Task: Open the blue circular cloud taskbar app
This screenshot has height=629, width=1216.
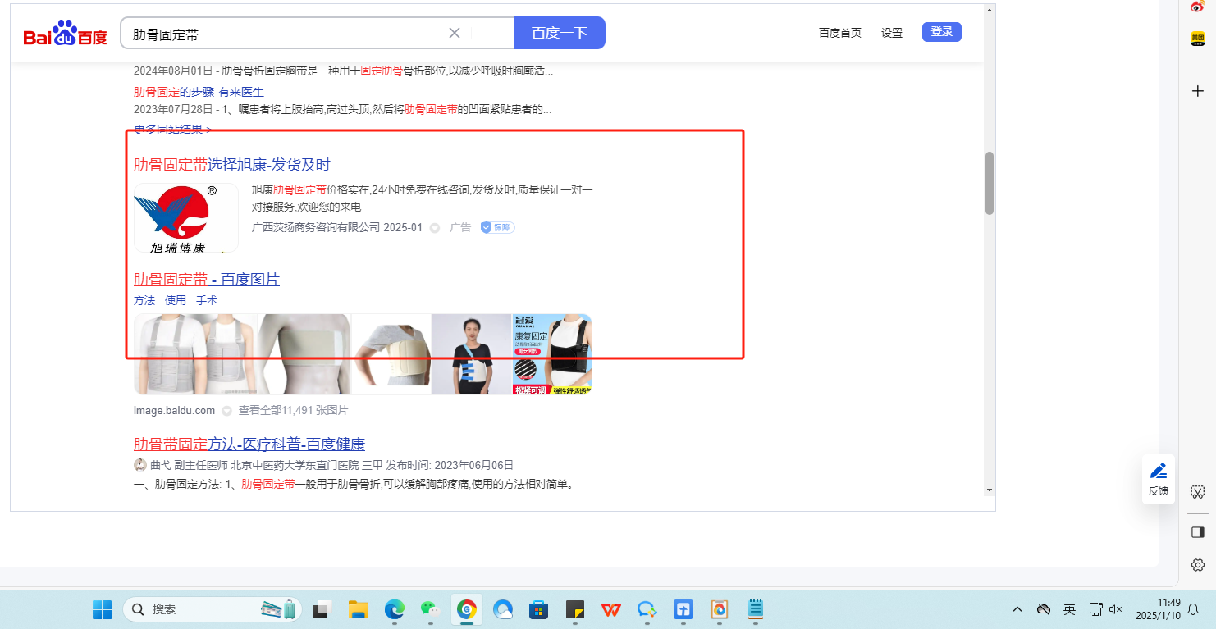Action: [503, 609]
